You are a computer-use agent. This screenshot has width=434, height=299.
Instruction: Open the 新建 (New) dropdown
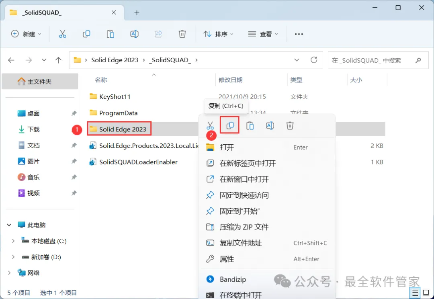(26, 34)
